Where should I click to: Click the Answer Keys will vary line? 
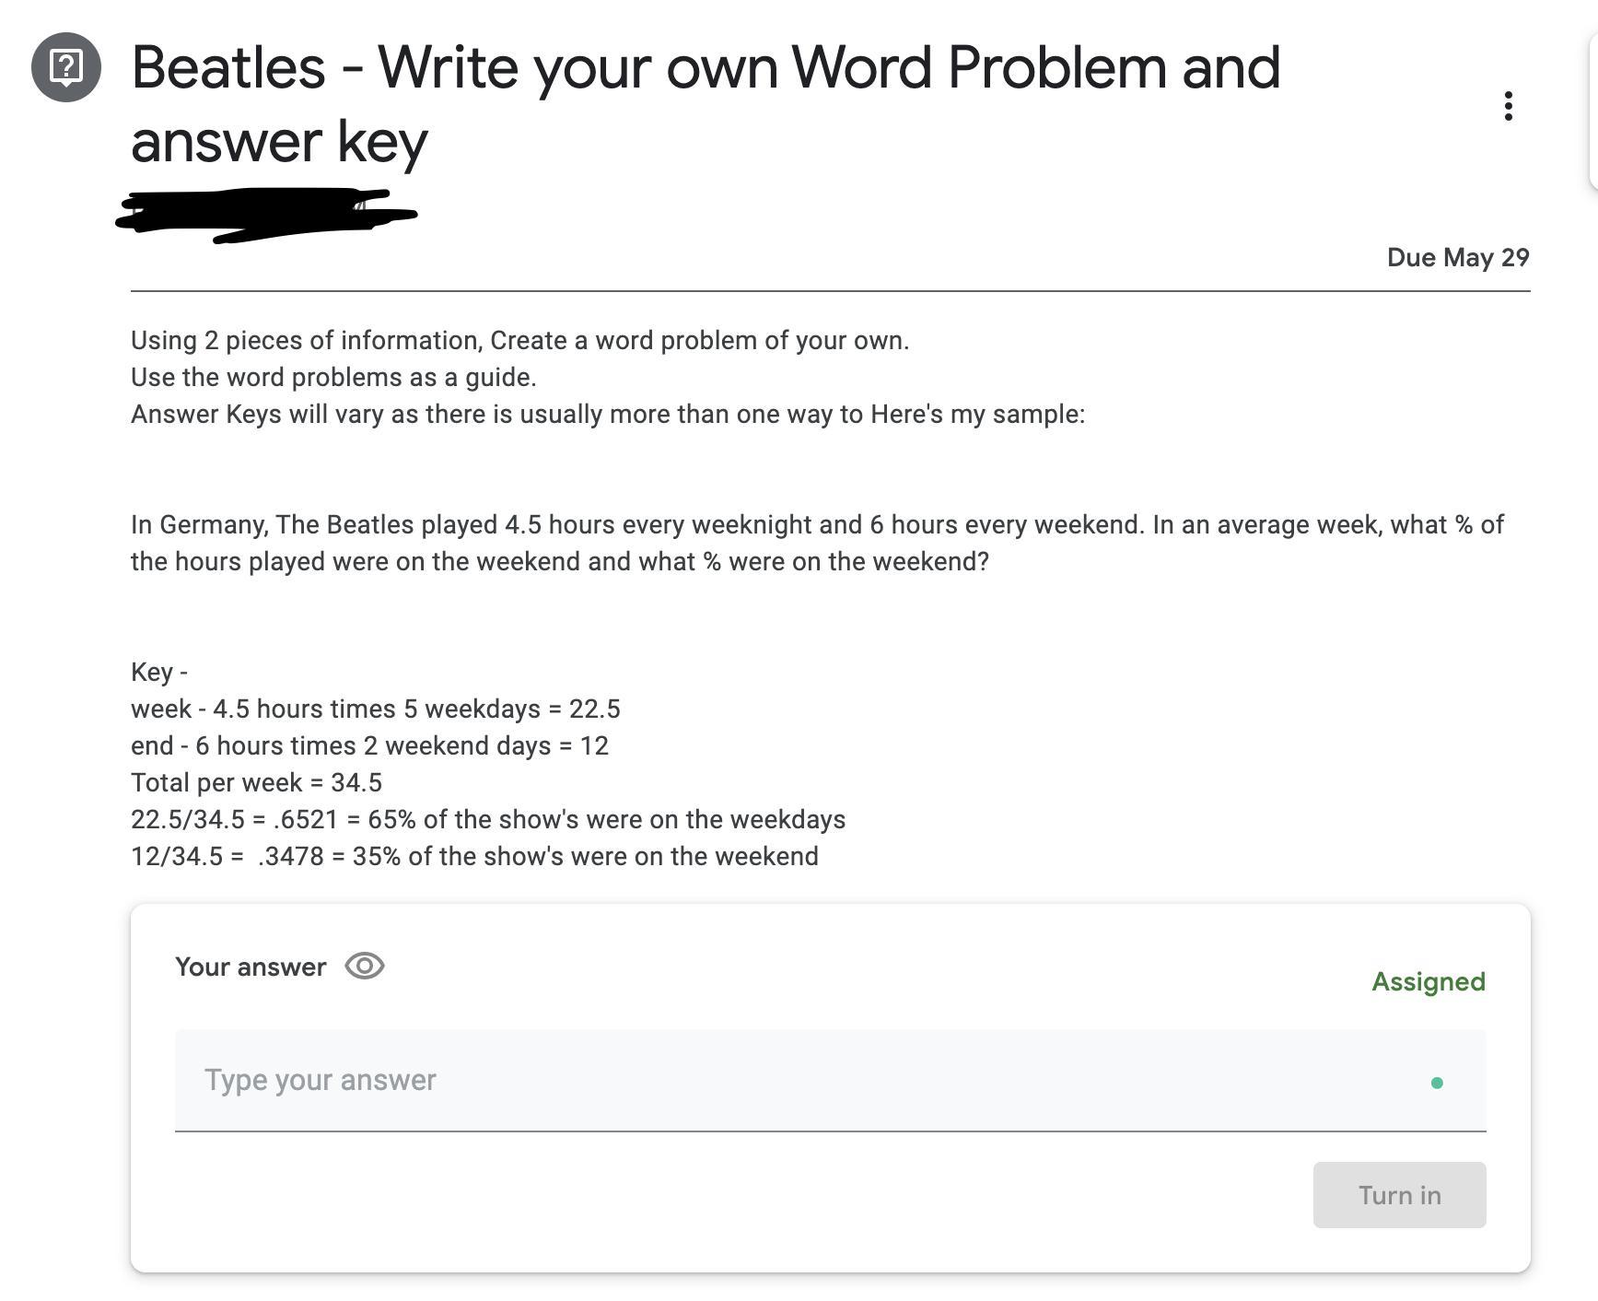(x=607, y=415)
